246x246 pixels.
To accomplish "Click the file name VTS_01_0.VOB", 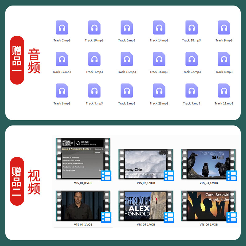I will (x=83, y=183).
